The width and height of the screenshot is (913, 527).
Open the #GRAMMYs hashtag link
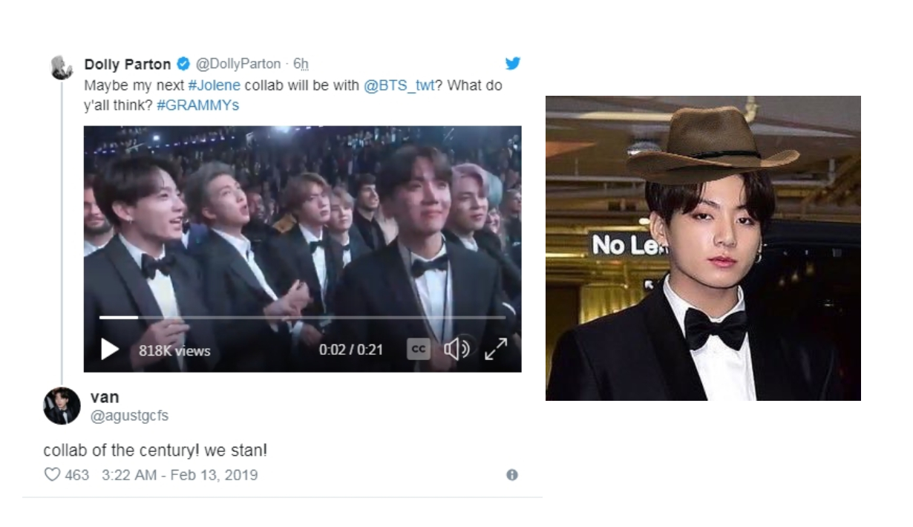[x=198, y=105]
